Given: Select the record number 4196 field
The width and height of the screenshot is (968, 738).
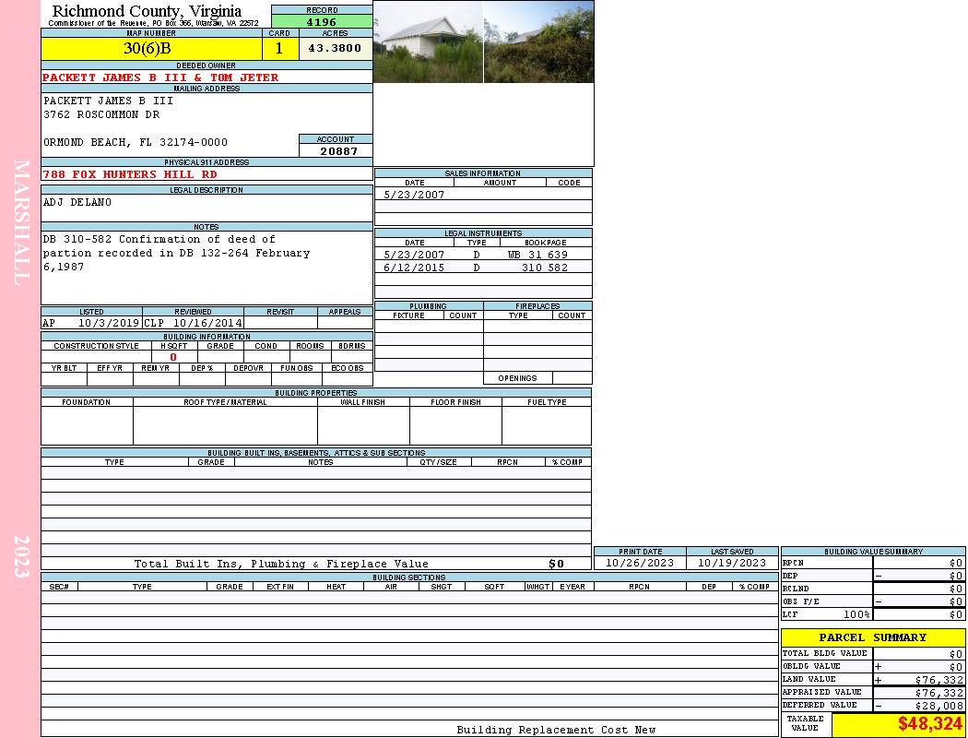Looking at the screenshot, I should click(322, 22).
